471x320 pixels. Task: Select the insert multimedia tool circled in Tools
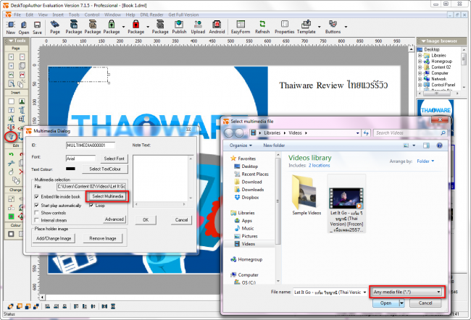11,137
